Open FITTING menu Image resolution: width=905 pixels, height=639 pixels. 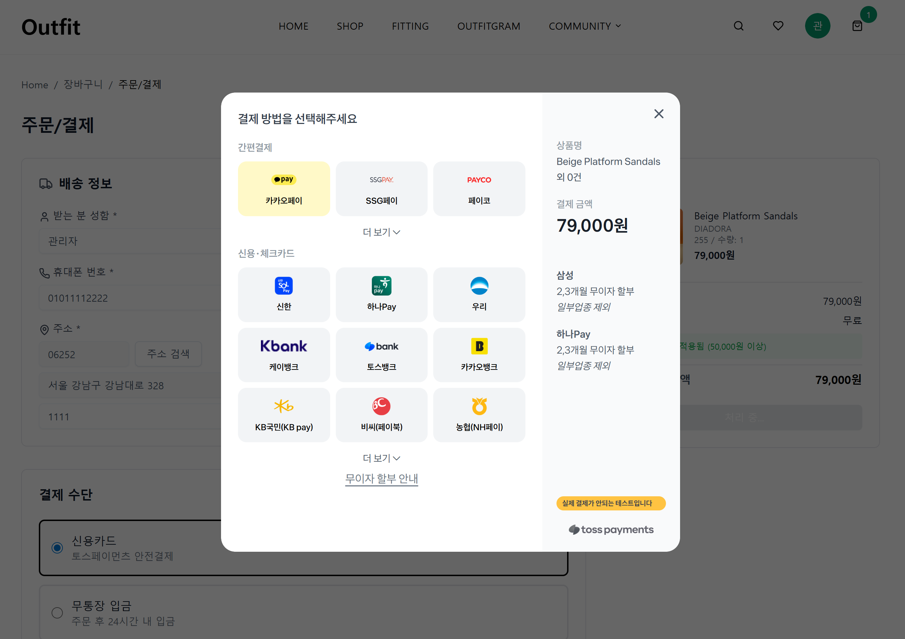(410, 26)
